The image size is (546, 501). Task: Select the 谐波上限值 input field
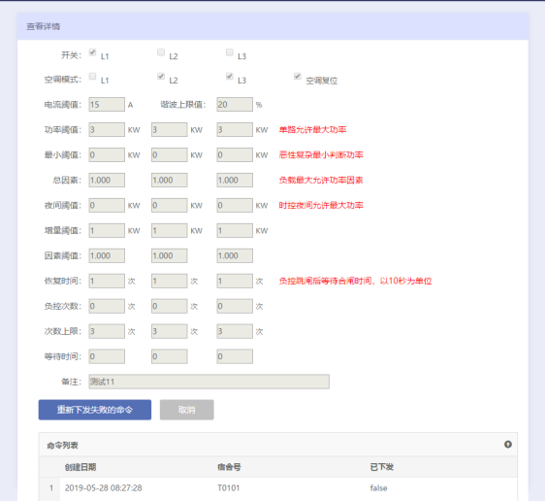235,105
